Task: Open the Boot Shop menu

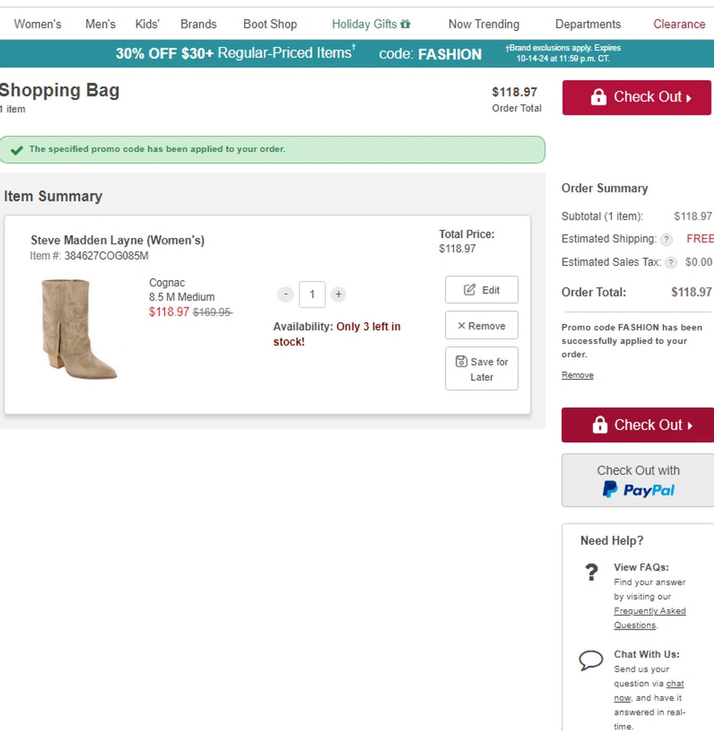Action: (x=270, y=24)
